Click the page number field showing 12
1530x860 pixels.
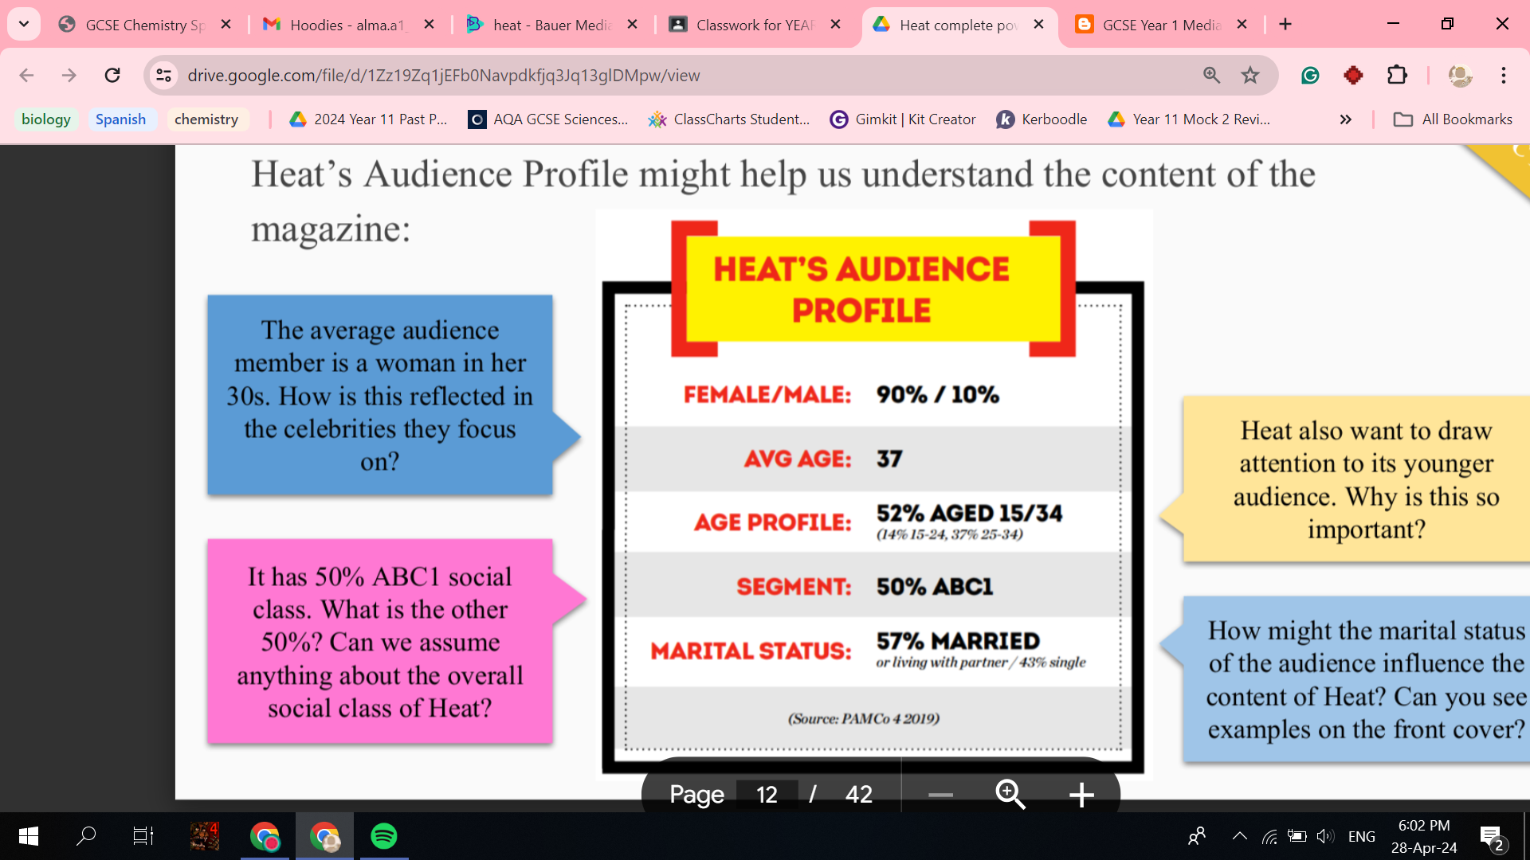point(767,794)
